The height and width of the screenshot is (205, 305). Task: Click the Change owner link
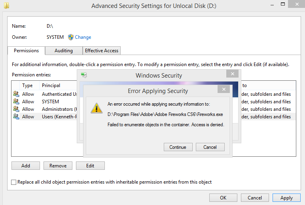pyautogui.click(x=83, y=37)
